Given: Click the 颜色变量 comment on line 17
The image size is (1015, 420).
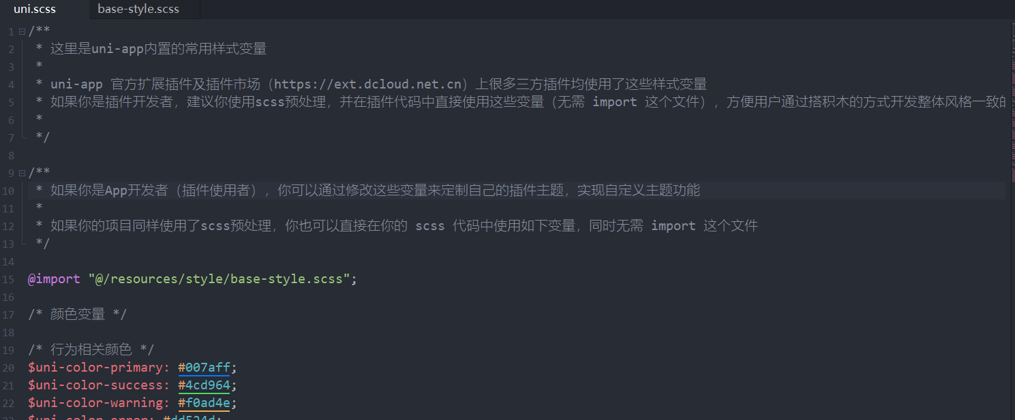Looking at the screenshot, I should pyautogui.click(x=77, y=314).
